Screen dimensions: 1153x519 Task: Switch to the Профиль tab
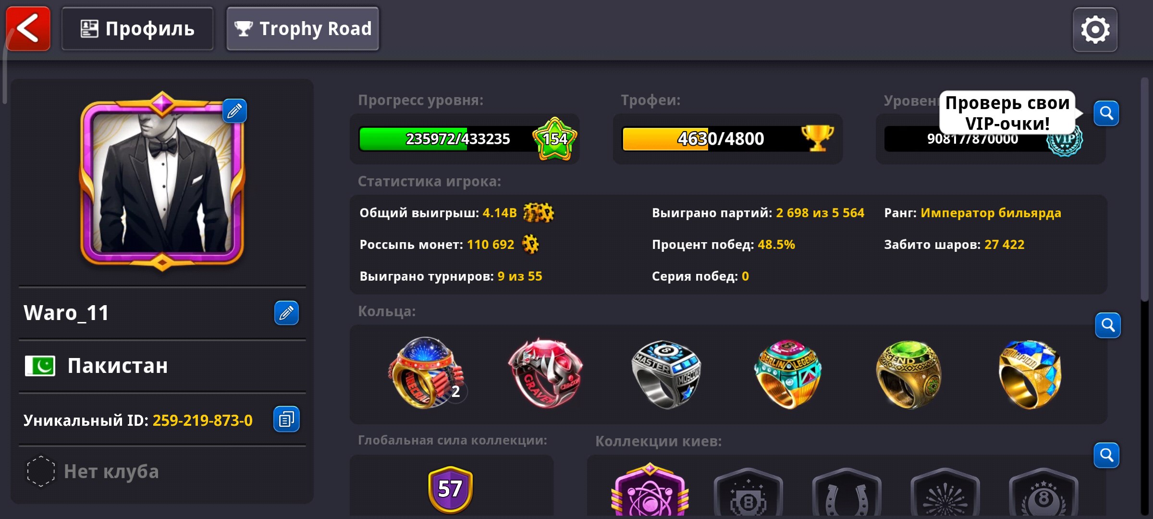coord(137,29)
